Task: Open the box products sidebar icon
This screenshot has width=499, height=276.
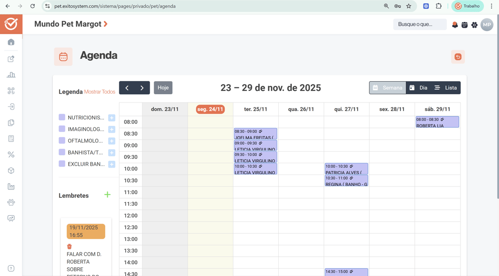Action: click(x=11, y=171)
